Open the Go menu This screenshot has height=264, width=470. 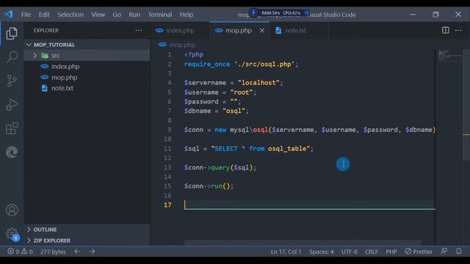[117, 15]
